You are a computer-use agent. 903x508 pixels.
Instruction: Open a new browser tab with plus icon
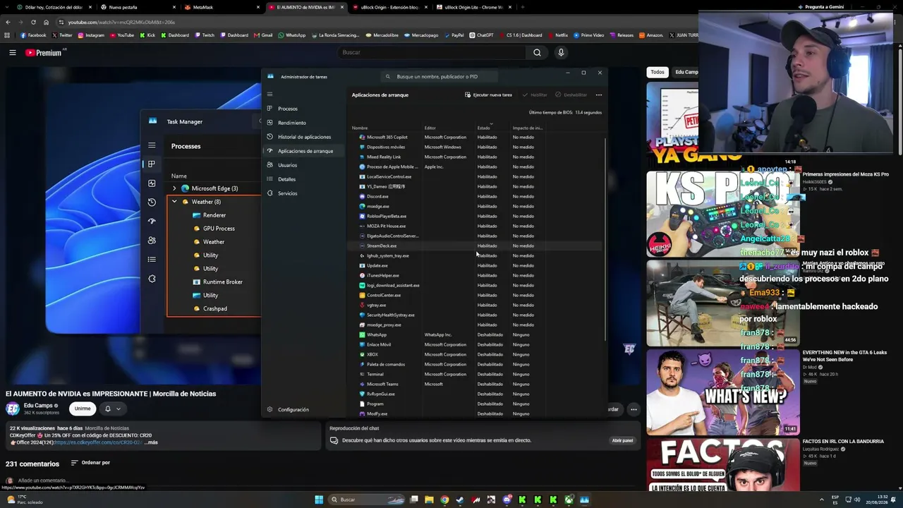(x=522, y=7)
